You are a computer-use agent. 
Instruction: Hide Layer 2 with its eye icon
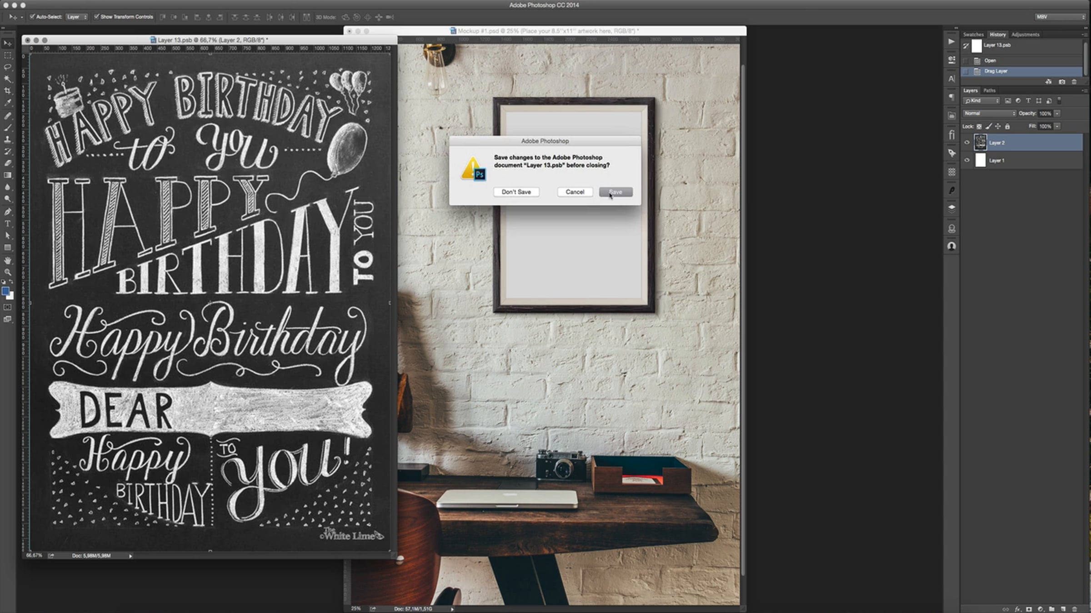click(x=967, y=143)
